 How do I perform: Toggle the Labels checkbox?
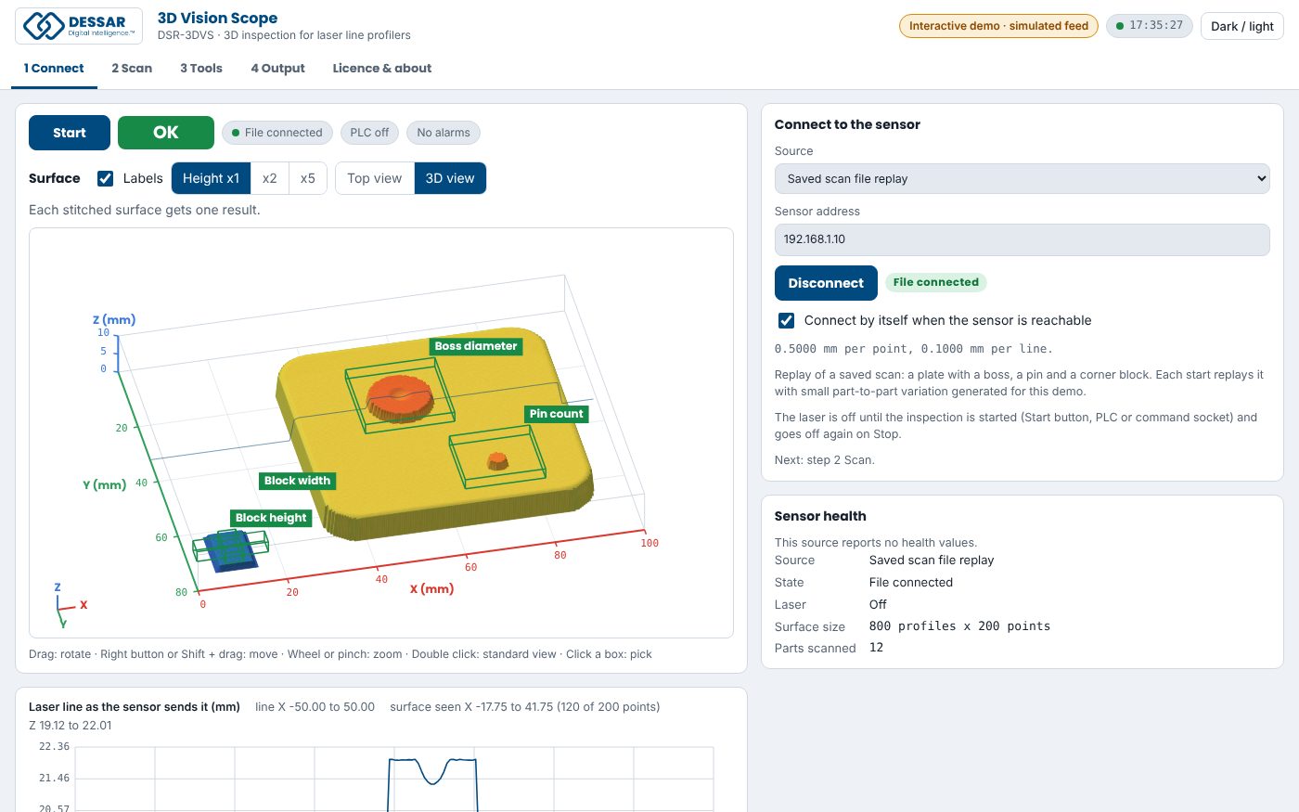click(x=106, y=178)
